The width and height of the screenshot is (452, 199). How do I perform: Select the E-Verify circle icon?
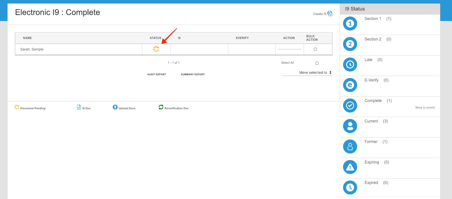(x=350, y=85)
